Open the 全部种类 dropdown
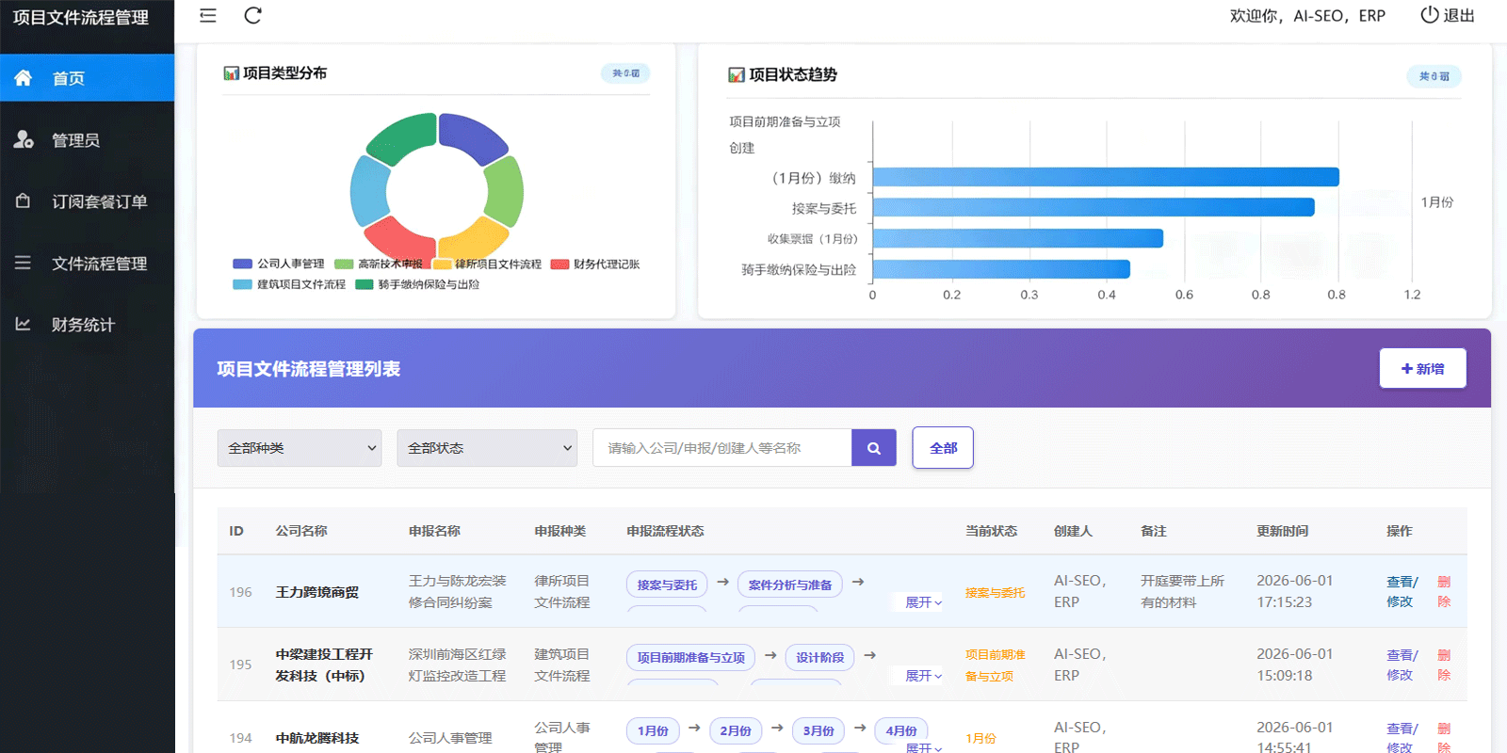This screenshot has width=1507, height=753. (300, 448)
